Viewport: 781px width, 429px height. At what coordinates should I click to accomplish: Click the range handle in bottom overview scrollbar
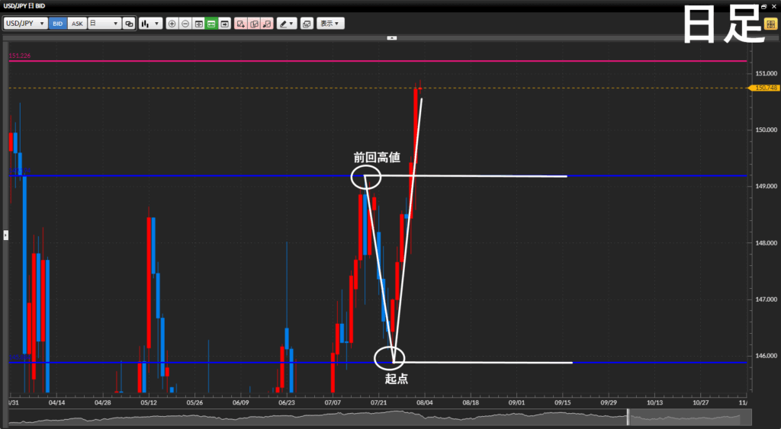click(628, 417)
